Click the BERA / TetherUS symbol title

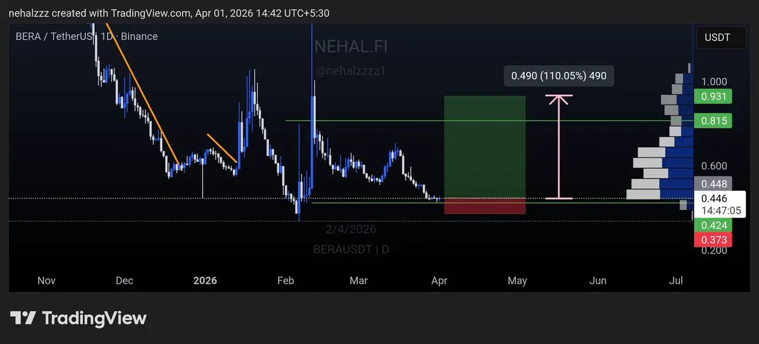[x=54, y=36]
